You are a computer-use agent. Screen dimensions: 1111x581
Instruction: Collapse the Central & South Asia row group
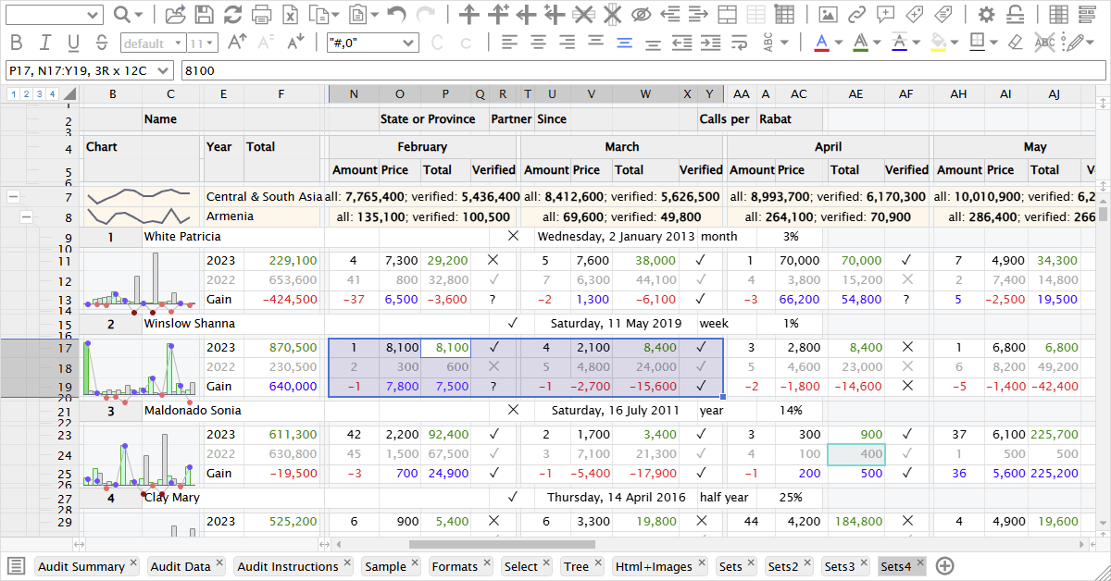coord(14,196)
